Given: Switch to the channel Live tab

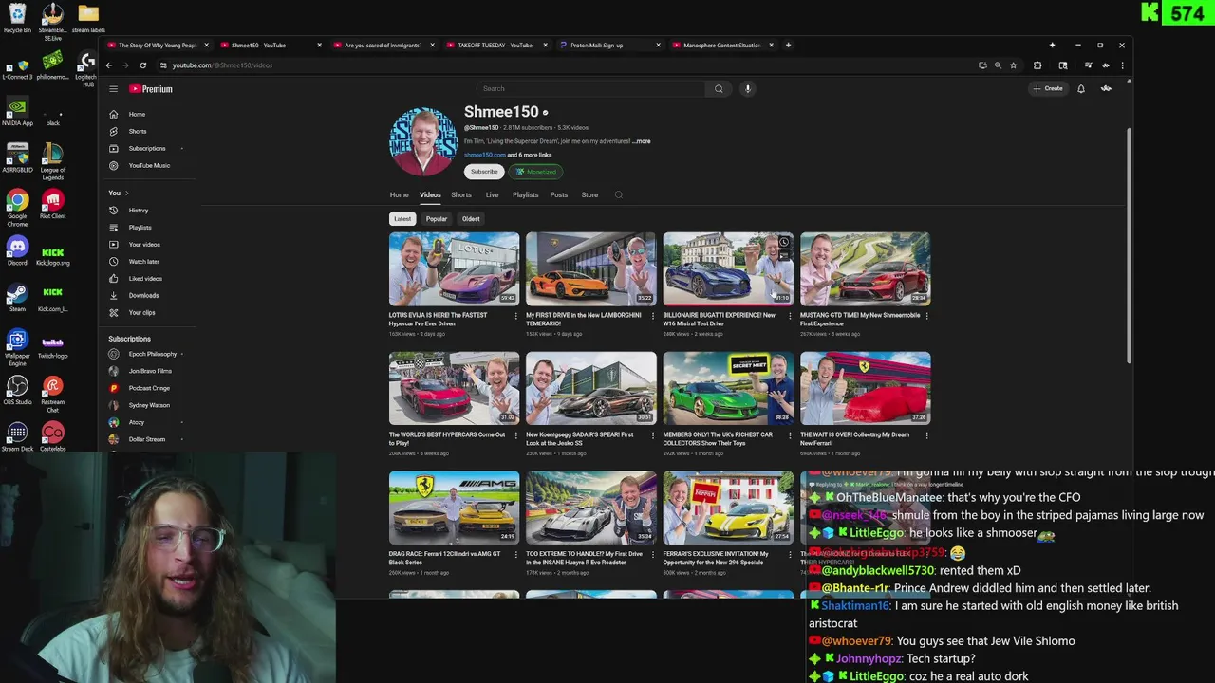Looking at the screenshot, I should pyautogui.click(x=492, y=194).
